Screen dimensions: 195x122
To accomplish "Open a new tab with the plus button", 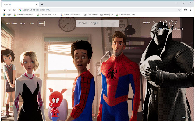I will pyautogui.click(x=42, y=4).
